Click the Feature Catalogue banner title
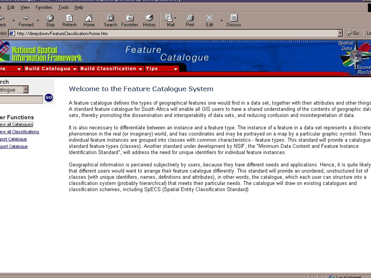The width and height of the screenshot is (371, 278). [167, 54]
